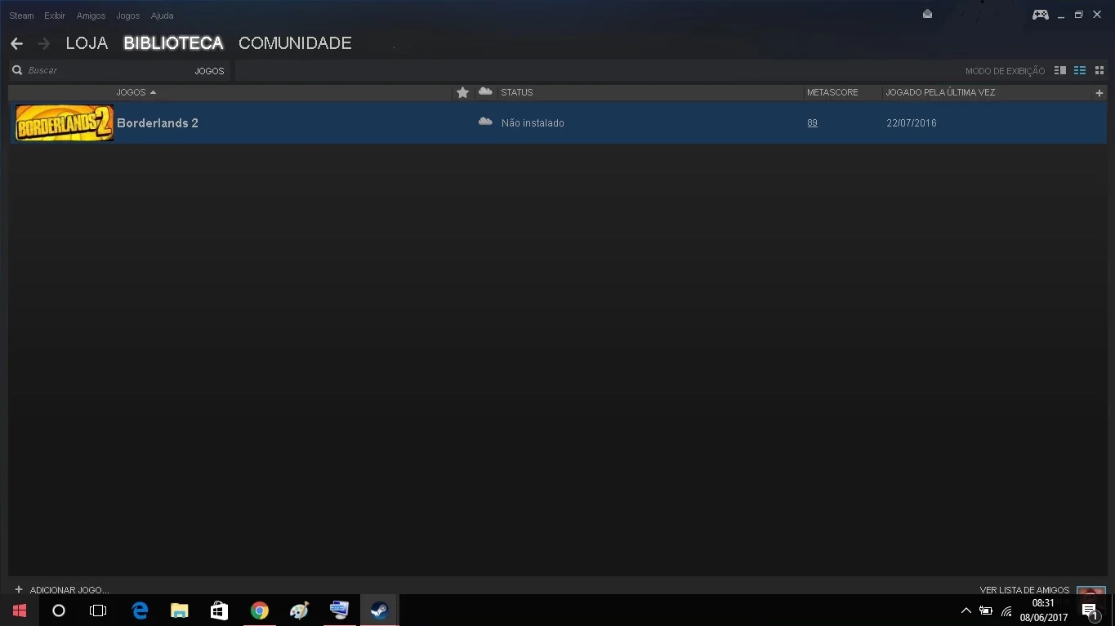Switch to detail view mode
The width and height of the screenshot is (1115, 626).
pyautogui.click(x=1060, y=71)
